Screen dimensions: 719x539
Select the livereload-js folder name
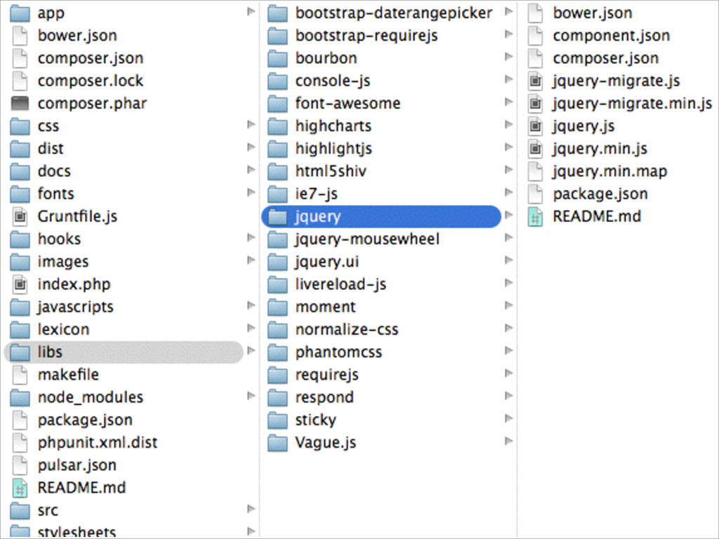341,285
